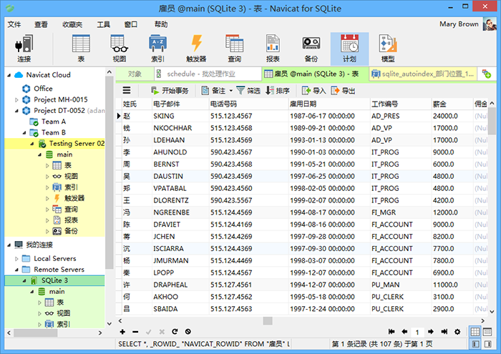Click 筛选 filter button
Screen dimensions: 501x354
(248, 91)
